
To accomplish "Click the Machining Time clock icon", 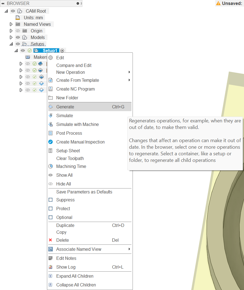I will pos(51,166).
